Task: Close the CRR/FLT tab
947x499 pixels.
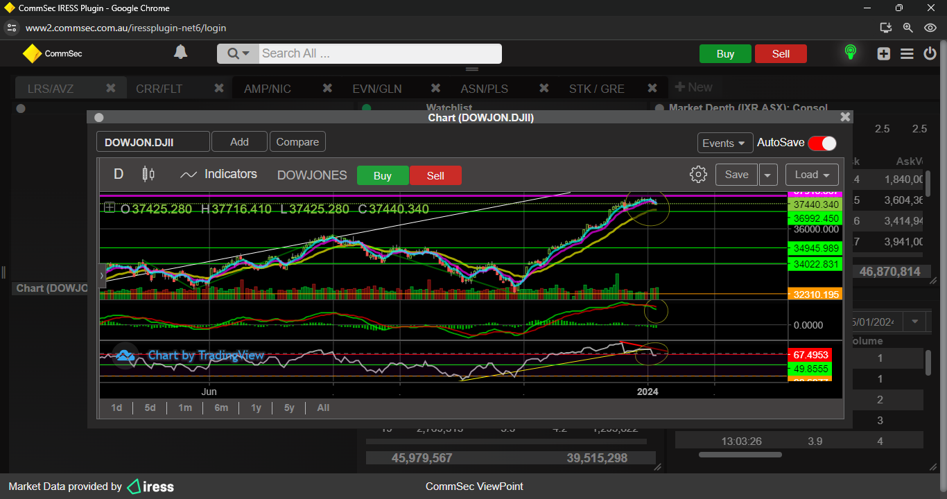Action: (x=219, y=88)
